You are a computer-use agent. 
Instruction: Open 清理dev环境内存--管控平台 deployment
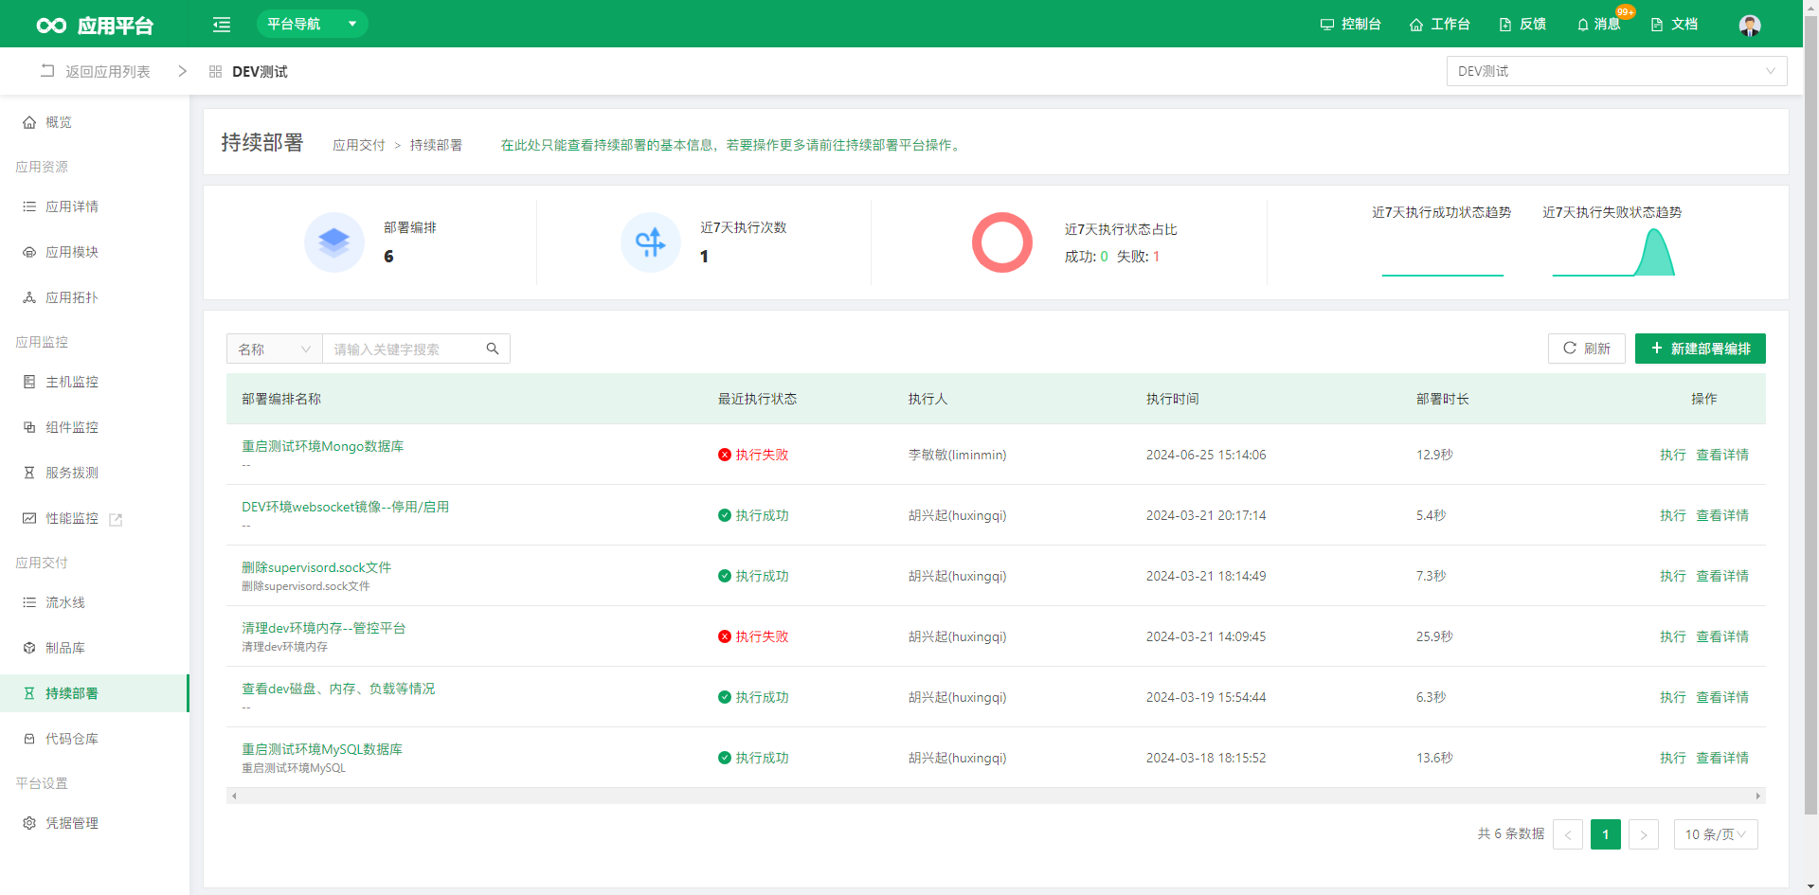point(323,628)
